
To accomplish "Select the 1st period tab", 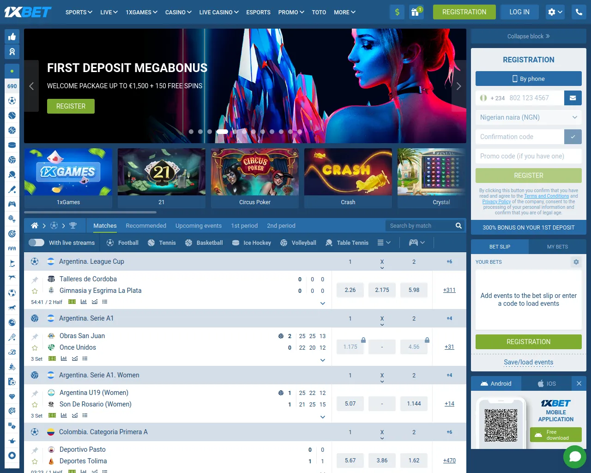I will point(244,226).
